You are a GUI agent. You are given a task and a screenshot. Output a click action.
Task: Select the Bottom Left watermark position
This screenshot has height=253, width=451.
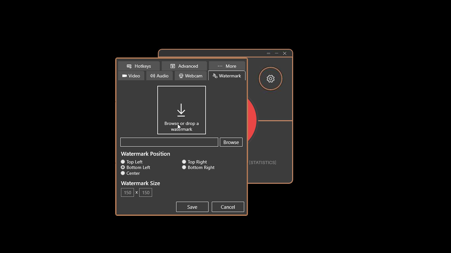pyautogui.click(x=123, y=167)
